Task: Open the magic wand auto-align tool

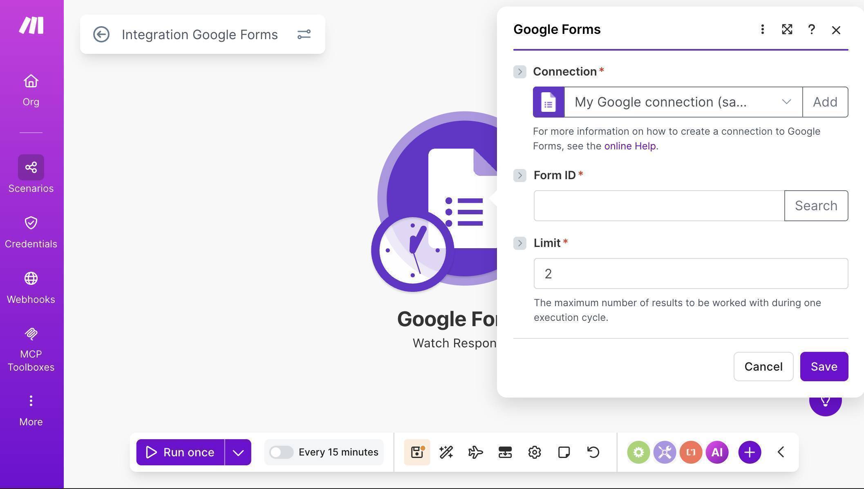Action: click(446, 452)
